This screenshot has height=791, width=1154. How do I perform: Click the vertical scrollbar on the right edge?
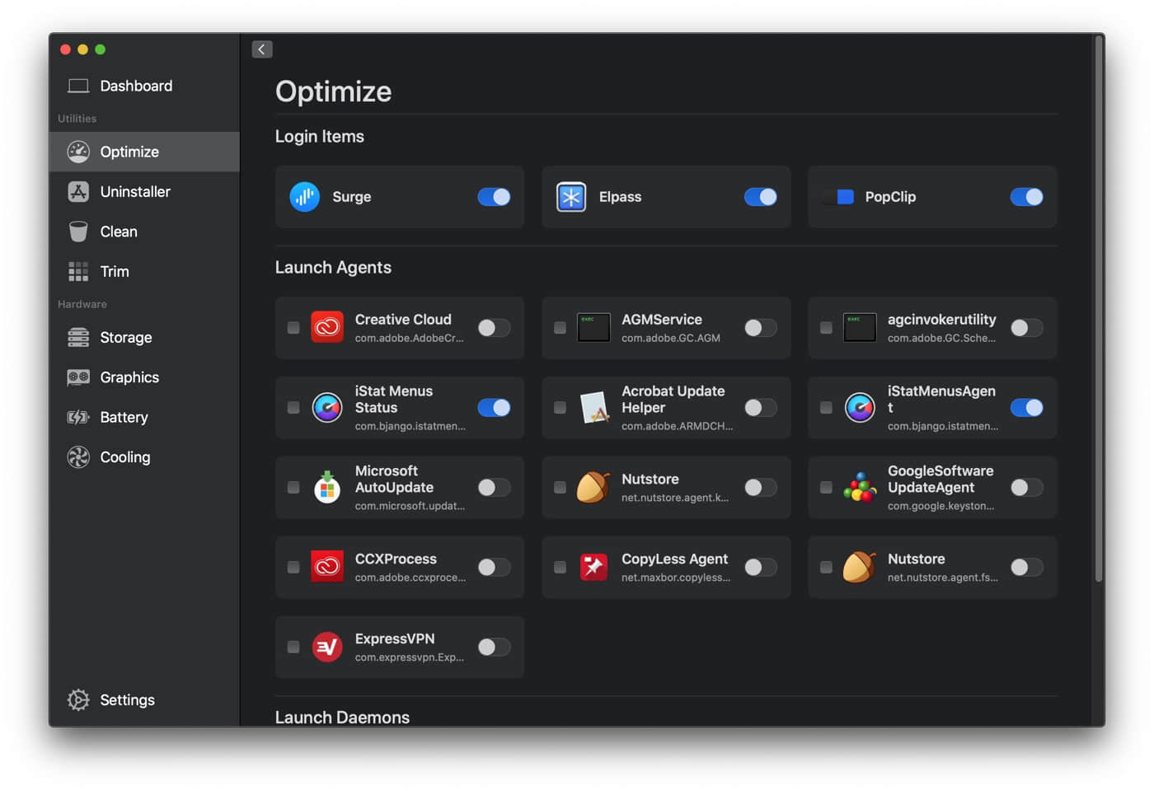pyautogui.click(x=1099, y=309)
